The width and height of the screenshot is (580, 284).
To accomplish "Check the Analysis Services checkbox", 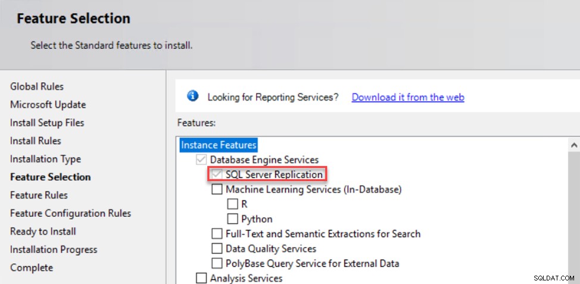I will tap(201, 278).
